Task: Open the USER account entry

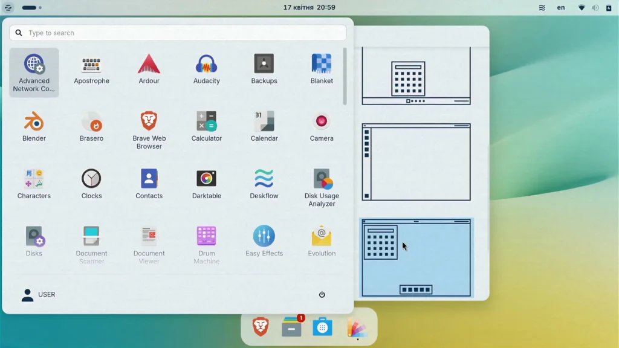Action: [x=38, y=294]
